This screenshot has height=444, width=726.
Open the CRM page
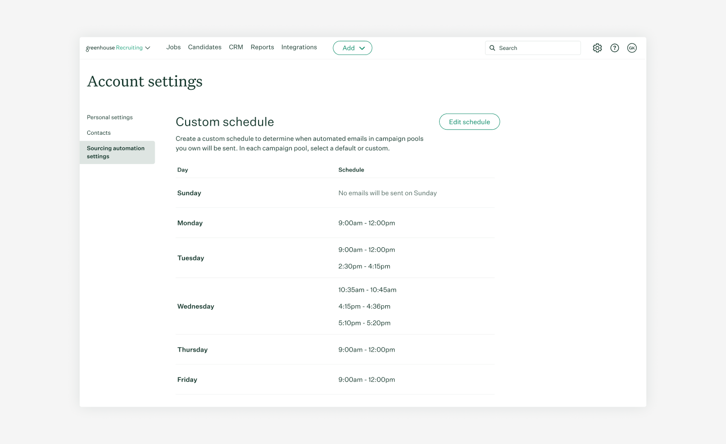pos(235,47)
